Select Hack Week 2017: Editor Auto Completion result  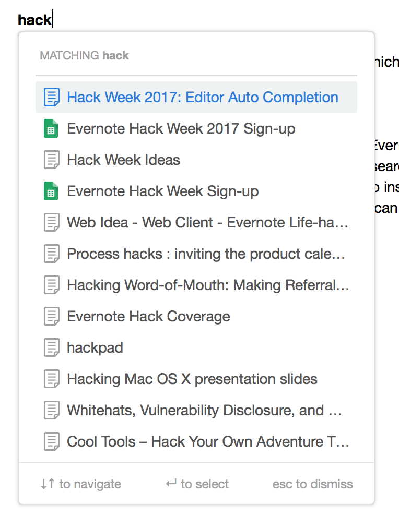pos(203,97)
